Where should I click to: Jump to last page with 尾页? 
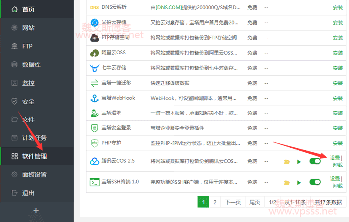[x=254, y=202]
